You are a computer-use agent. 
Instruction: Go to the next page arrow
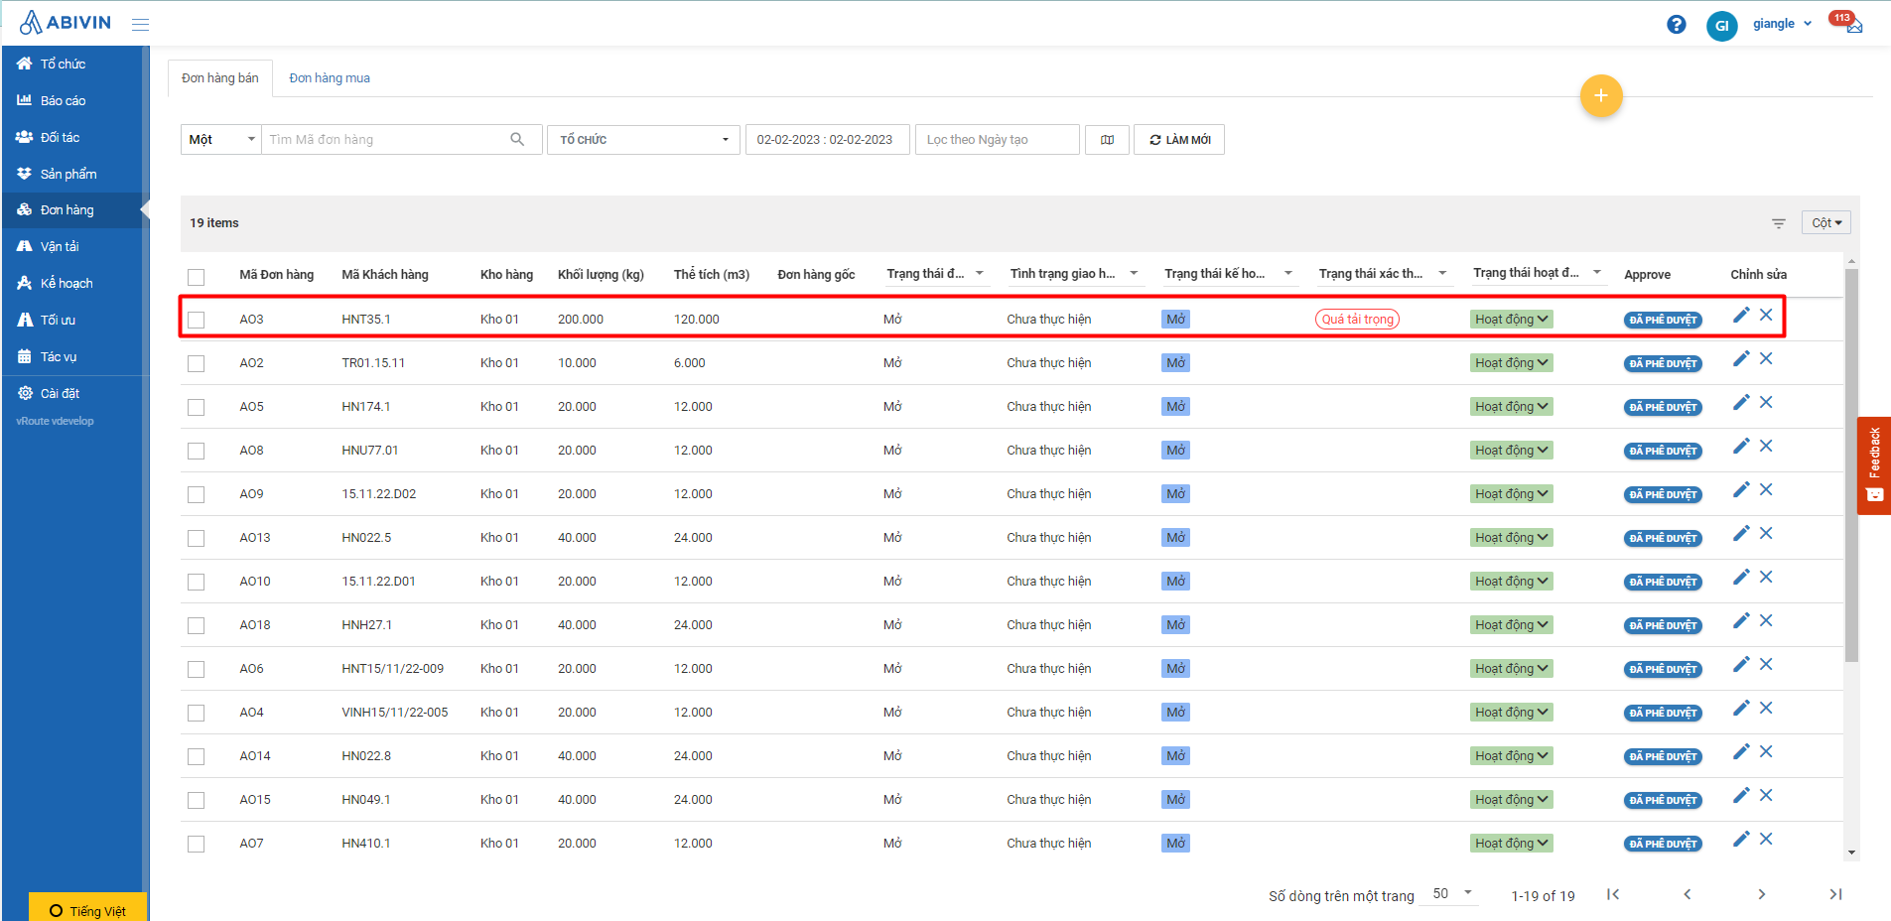[x=1761, y=894]
